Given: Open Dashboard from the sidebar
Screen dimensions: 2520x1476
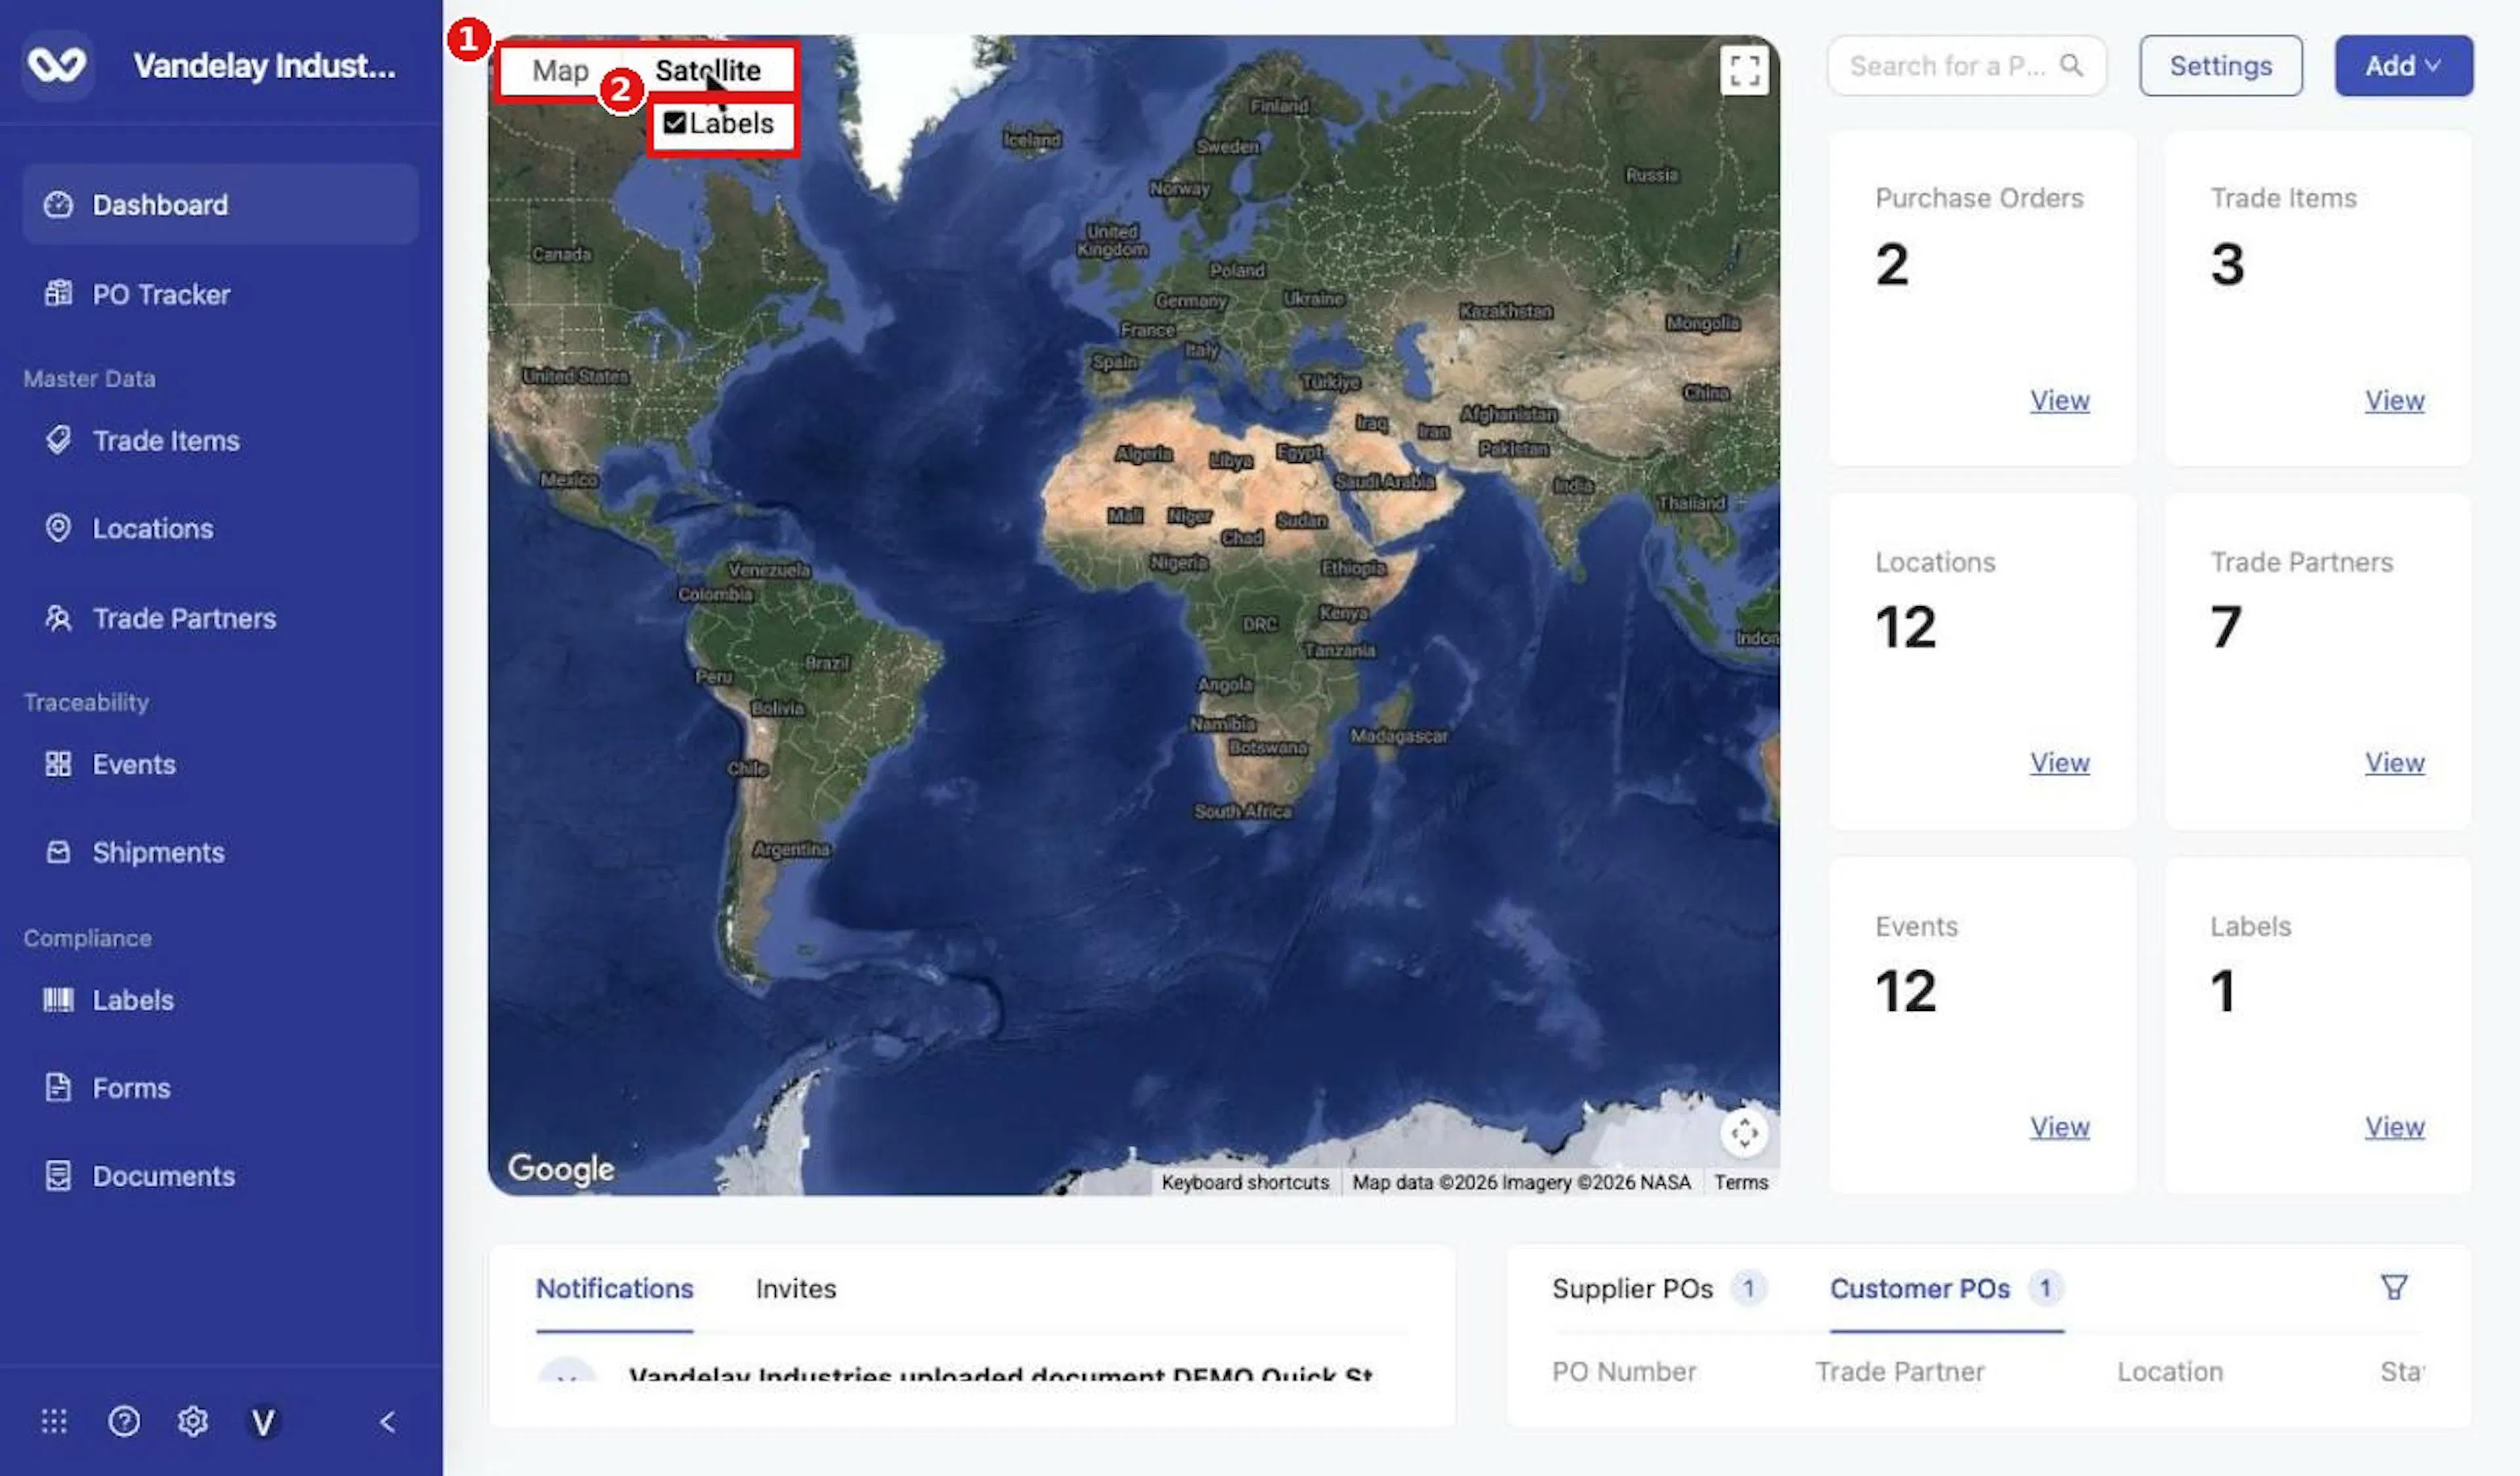Looking at the screenshot, I should (220, 205).
